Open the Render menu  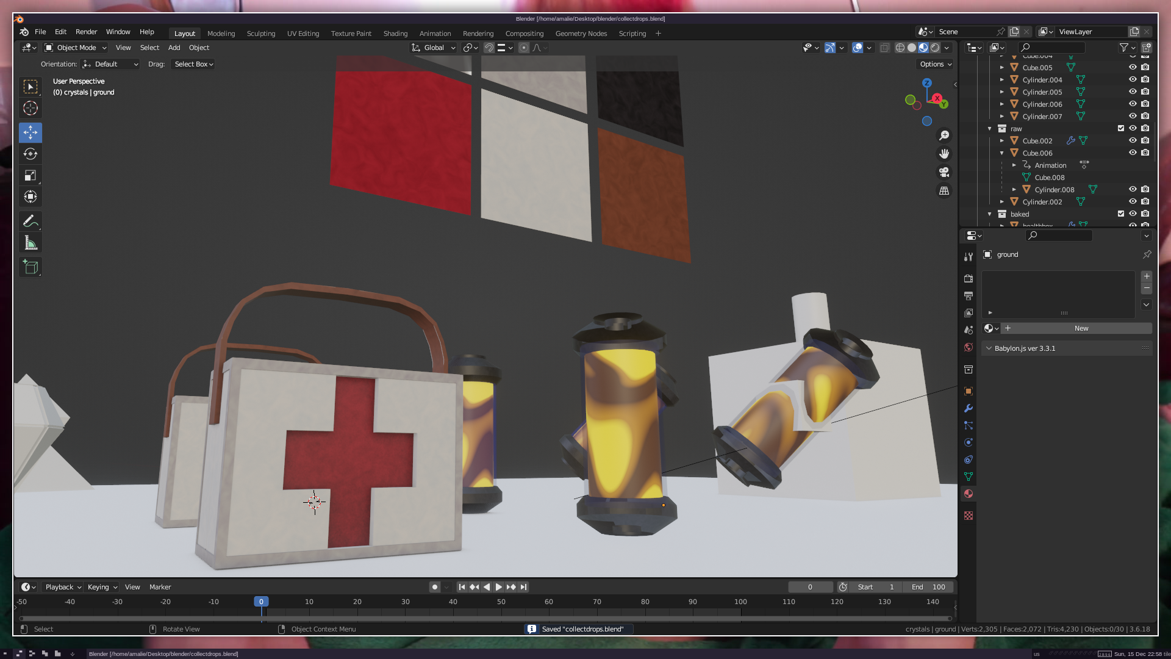(x=86, y=32)
